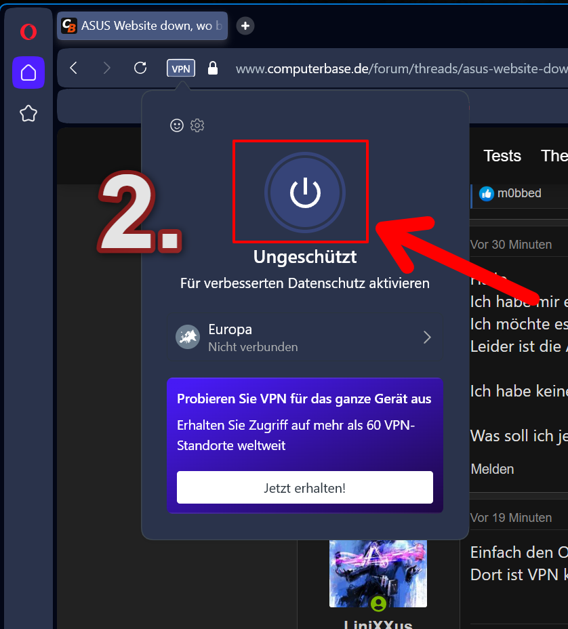Click 'Nicht verbunden' connection status
The width and height of the screenshot is (568, 629).
coord(253,347)
